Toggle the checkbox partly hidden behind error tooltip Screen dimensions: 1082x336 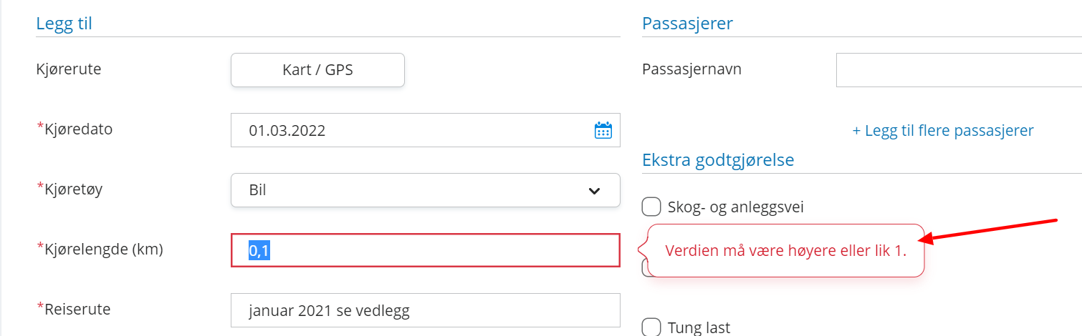tap(645, 268)
